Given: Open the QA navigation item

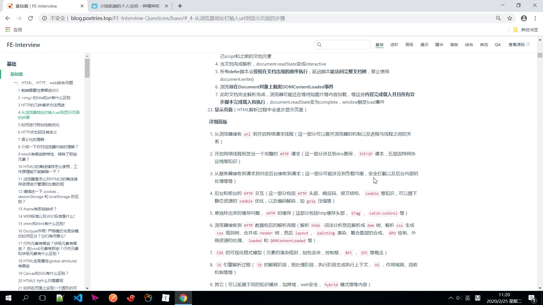Looking at the screenshot, I should click(x=498, y=45).
